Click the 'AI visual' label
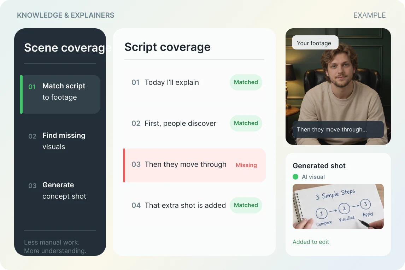 [x=313, y=177]
